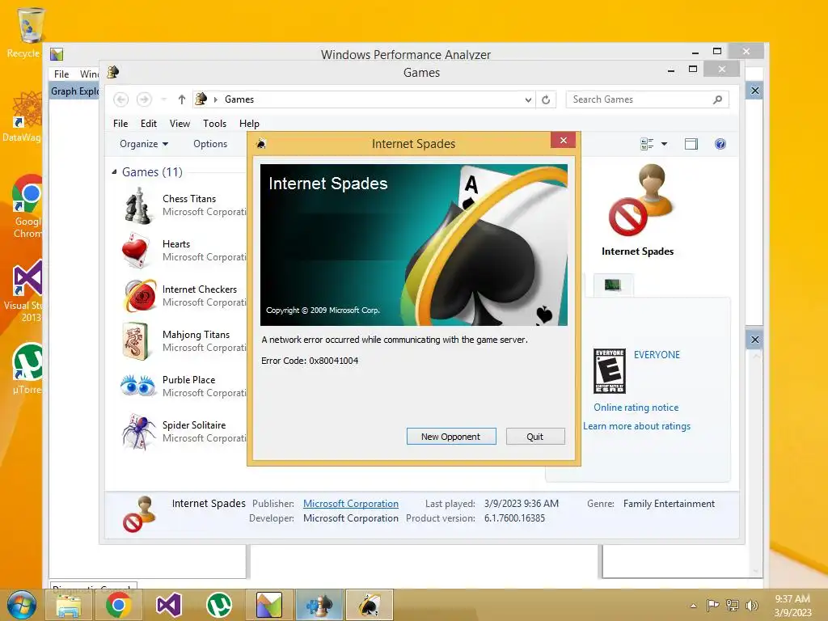Open the Help menu
This screenshot has height=621, width=828.
coord(249,124)
